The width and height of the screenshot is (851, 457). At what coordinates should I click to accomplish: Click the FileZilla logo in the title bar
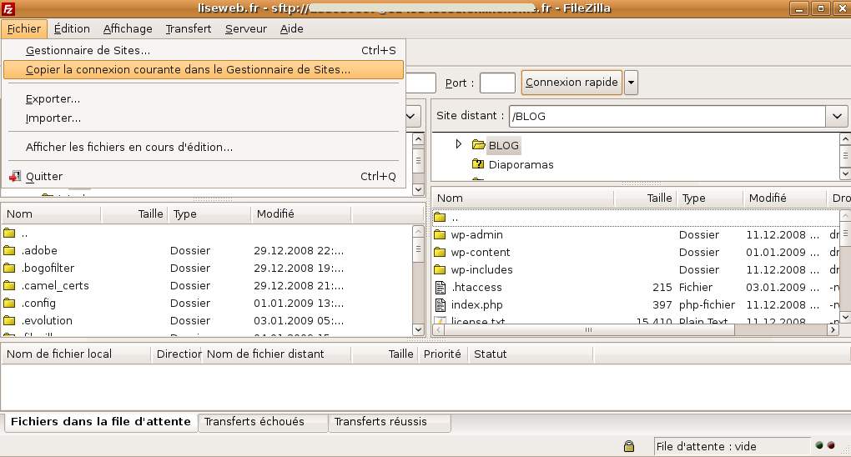(9, 8)
